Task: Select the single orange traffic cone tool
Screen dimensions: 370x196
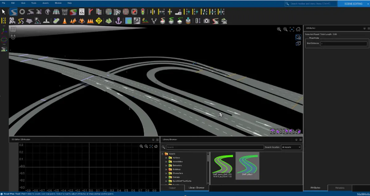Action: [65, 21]
